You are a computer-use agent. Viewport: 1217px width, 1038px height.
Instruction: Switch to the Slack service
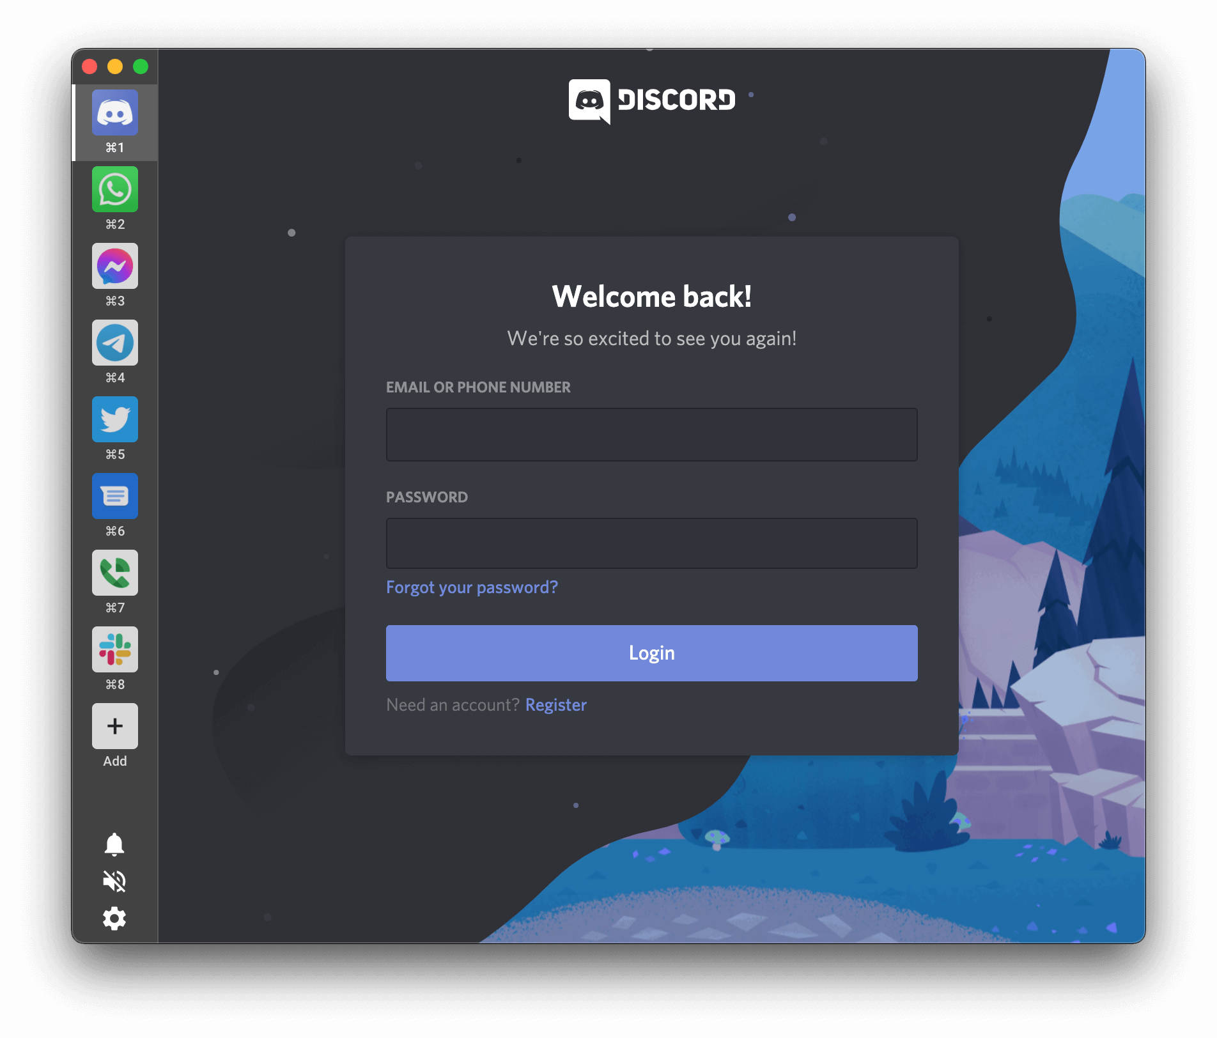coord(115,650)
